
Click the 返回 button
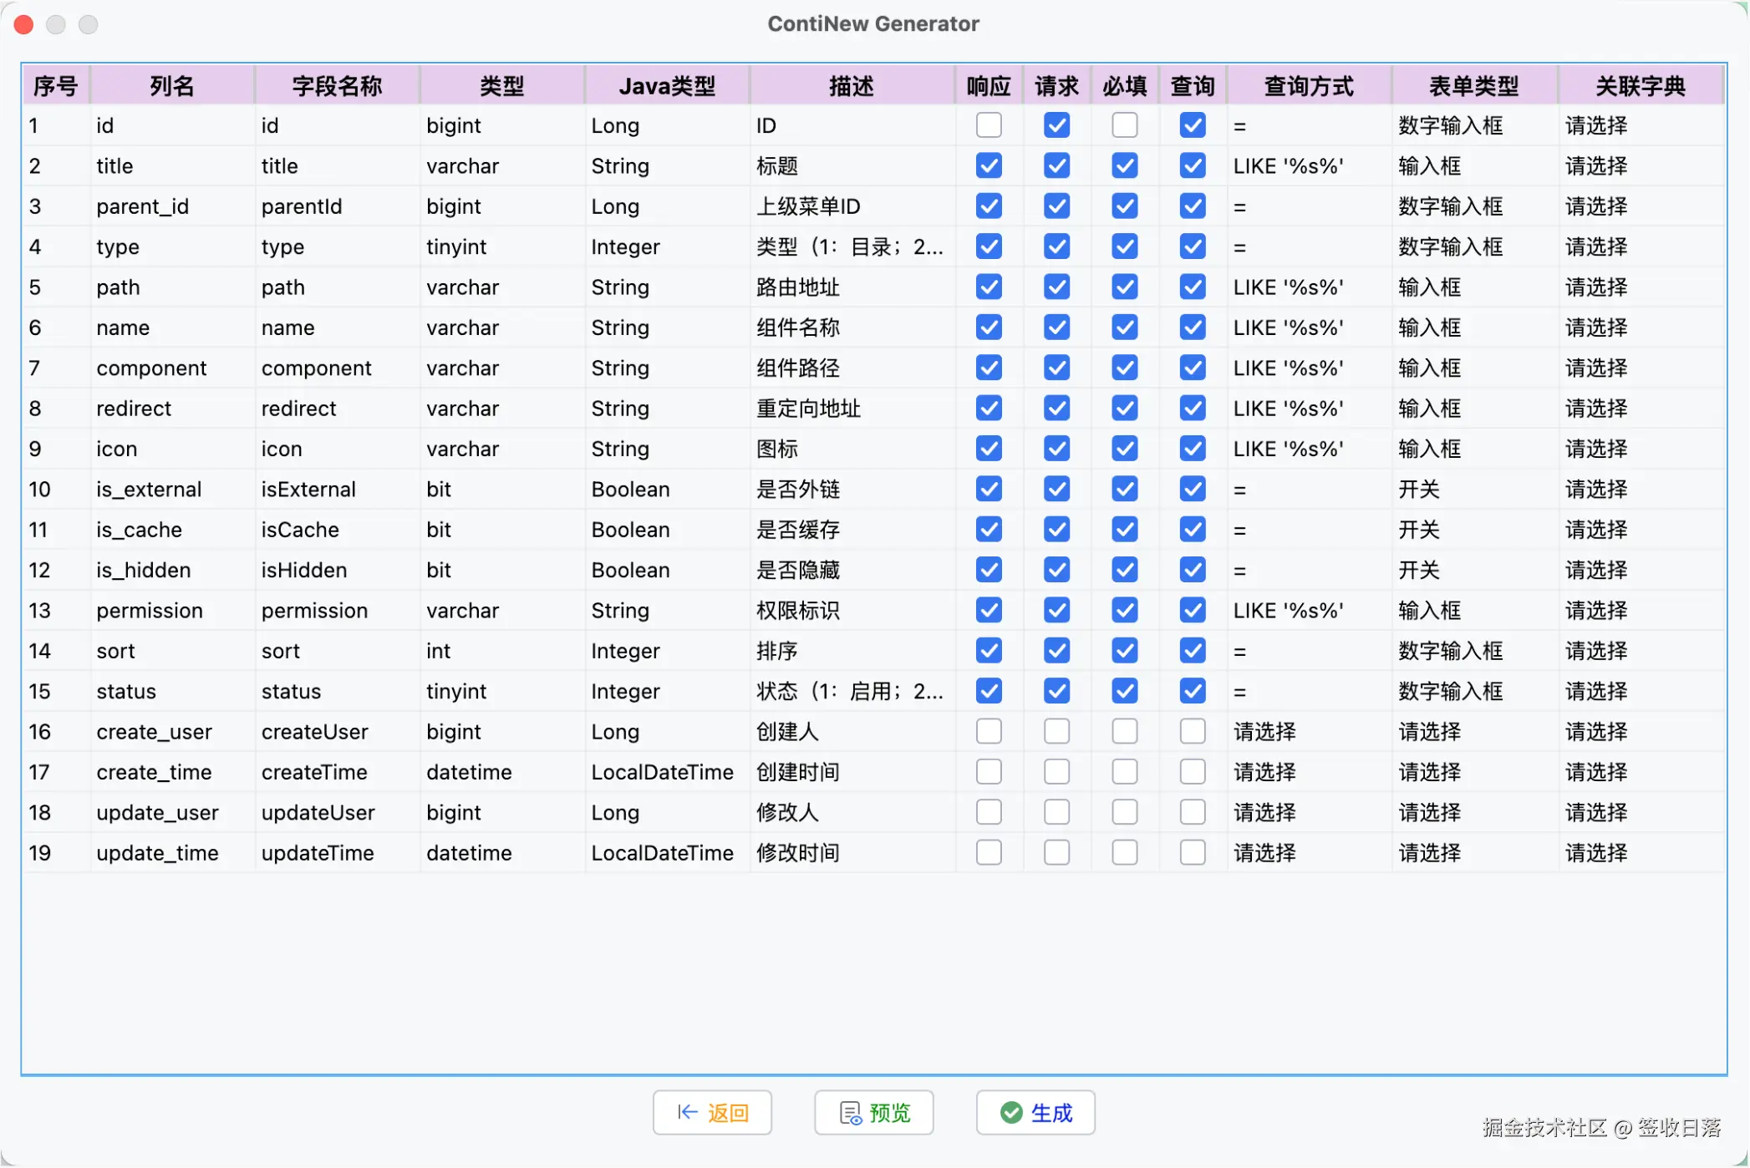[x=712, y=1112]
